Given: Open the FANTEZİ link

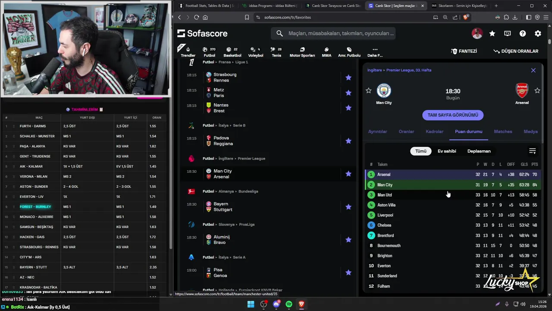Looking at the screenshot, I should (464, 51).
